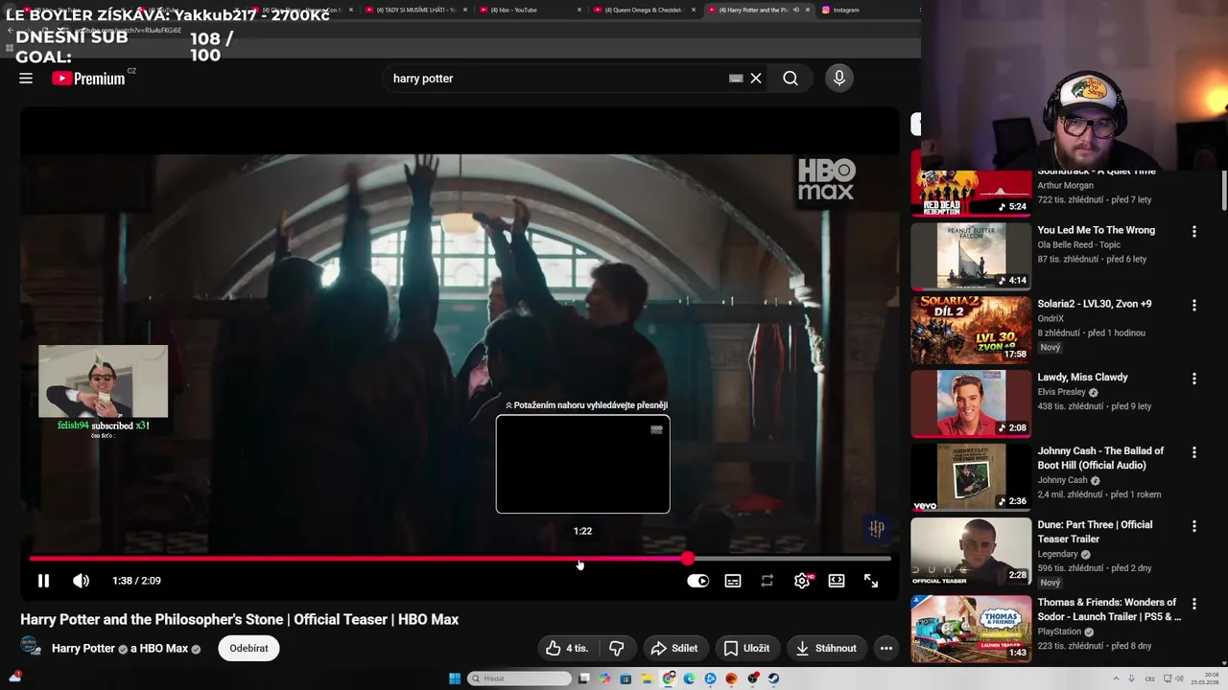Open Steam from taskbar

pos(773,678)
